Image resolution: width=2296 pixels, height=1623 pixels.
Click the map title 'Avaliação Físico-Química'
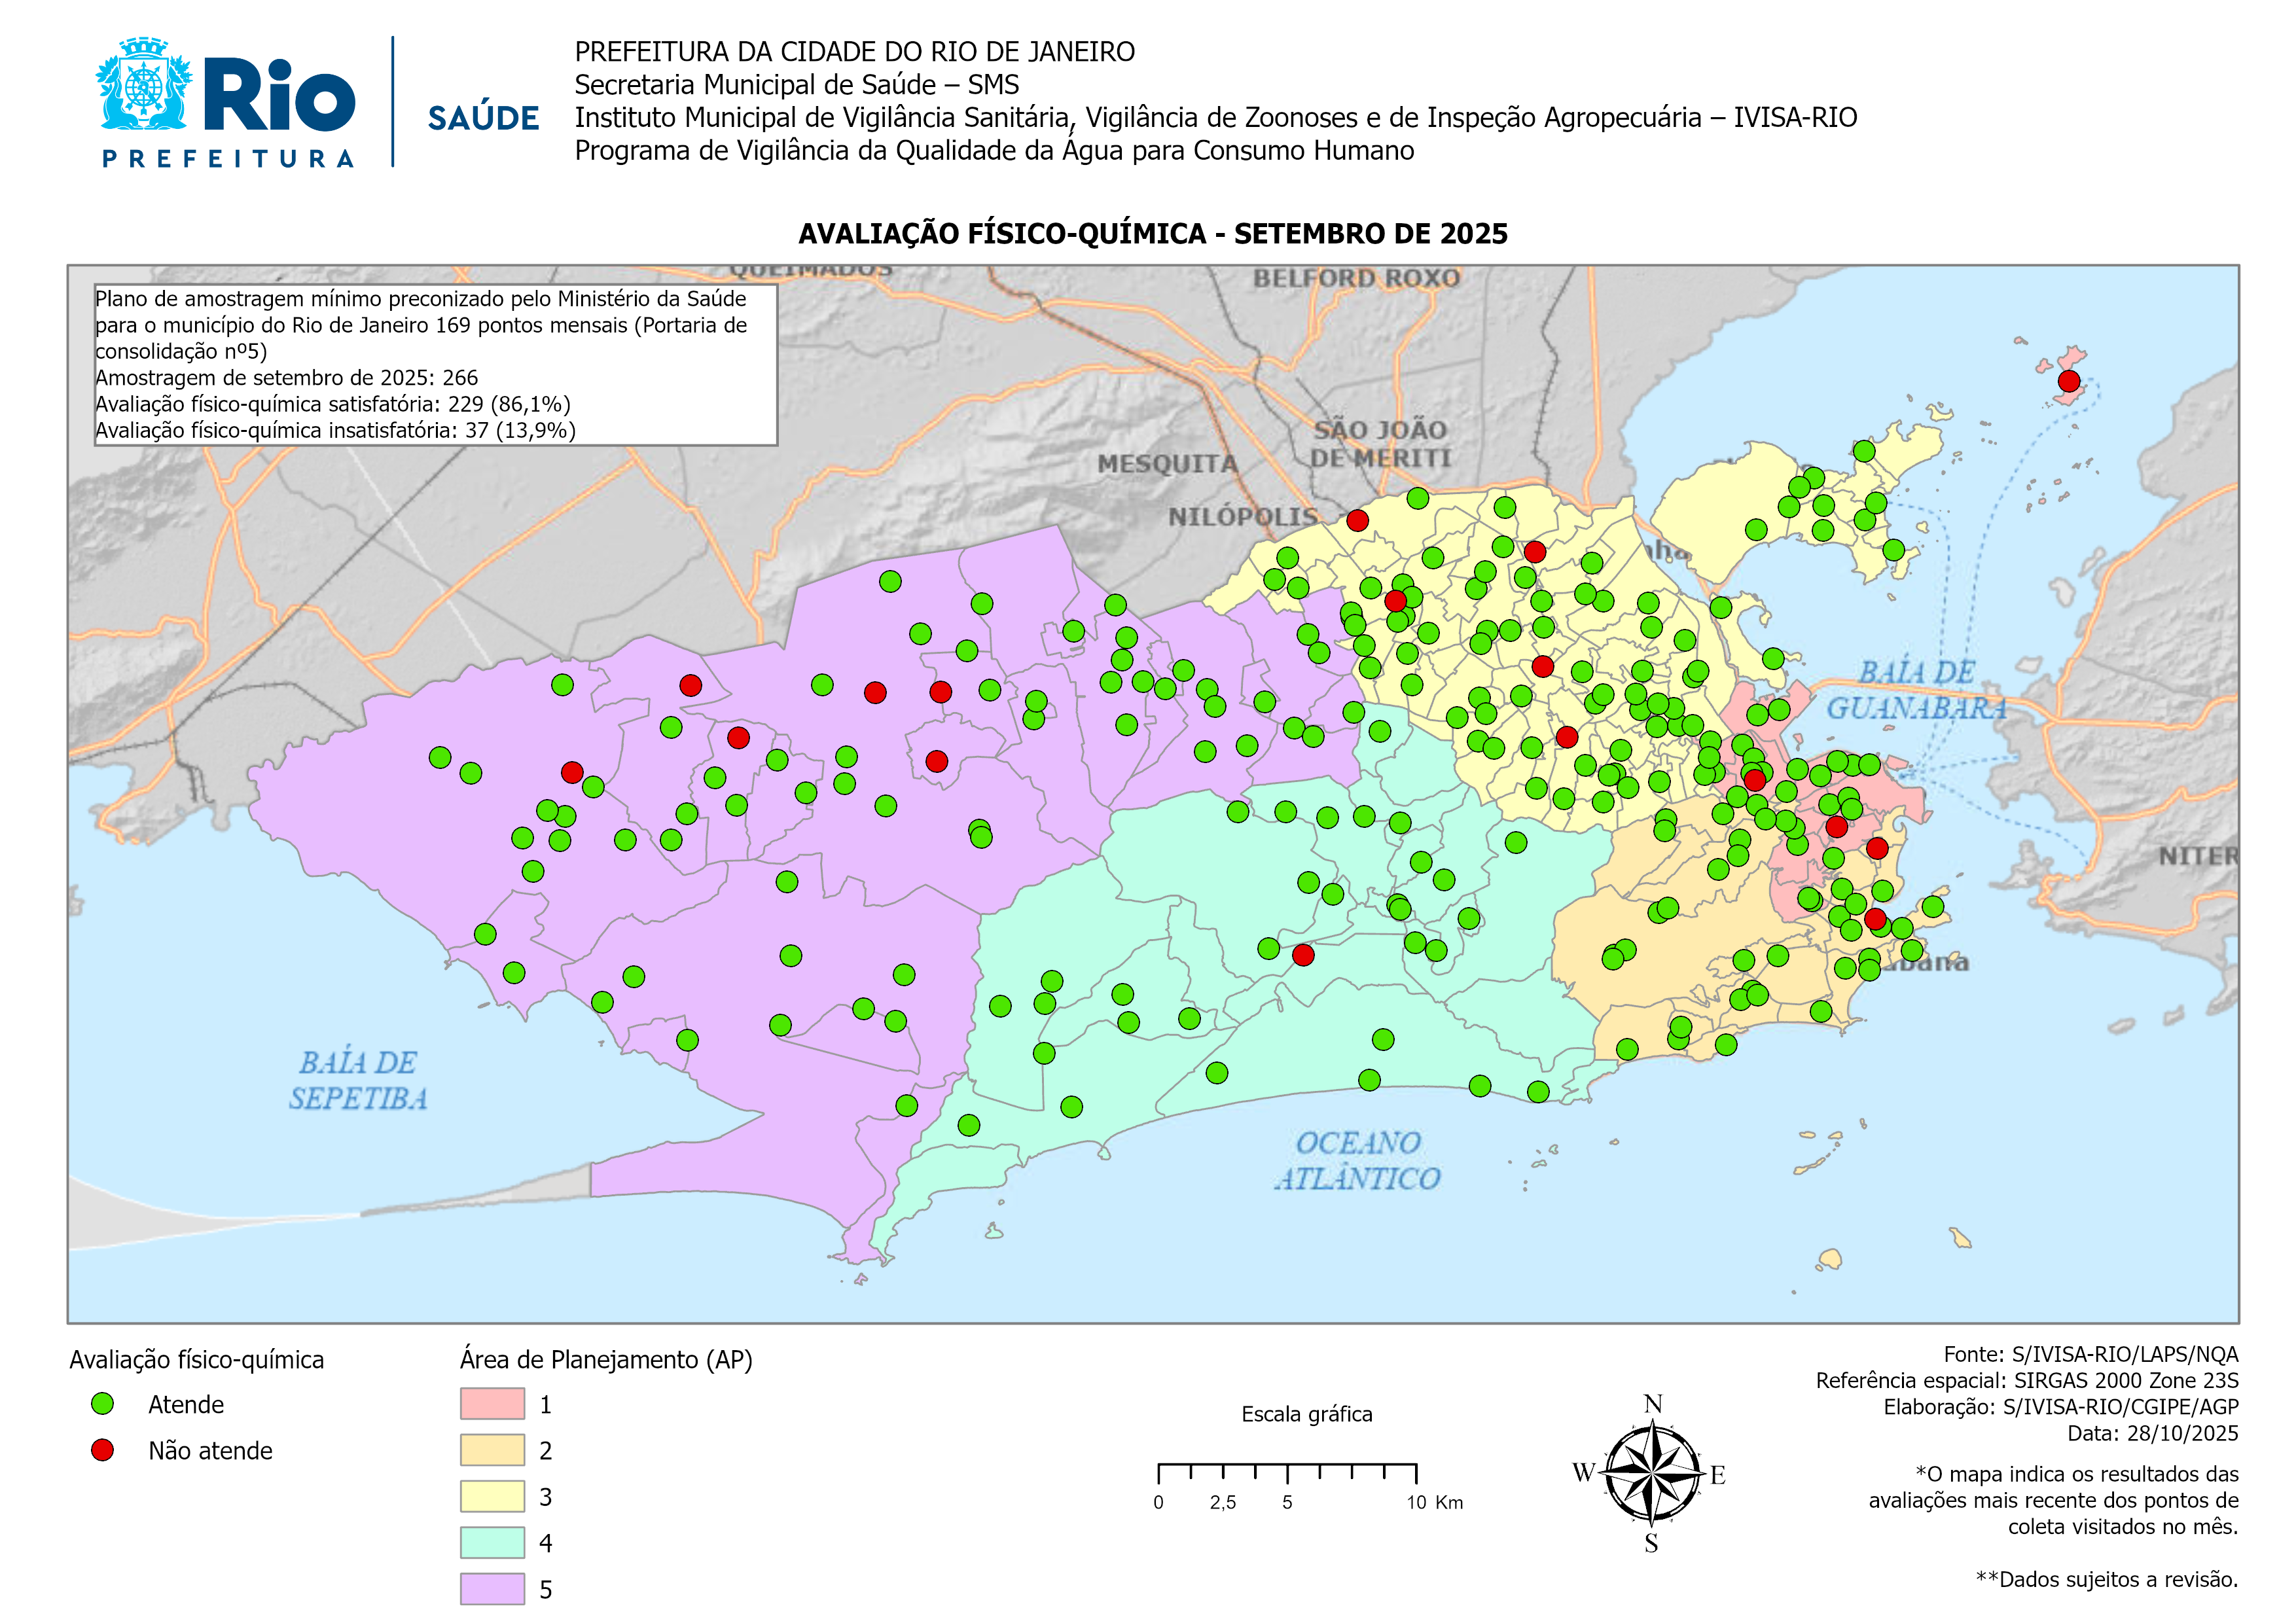[1152, 234]
